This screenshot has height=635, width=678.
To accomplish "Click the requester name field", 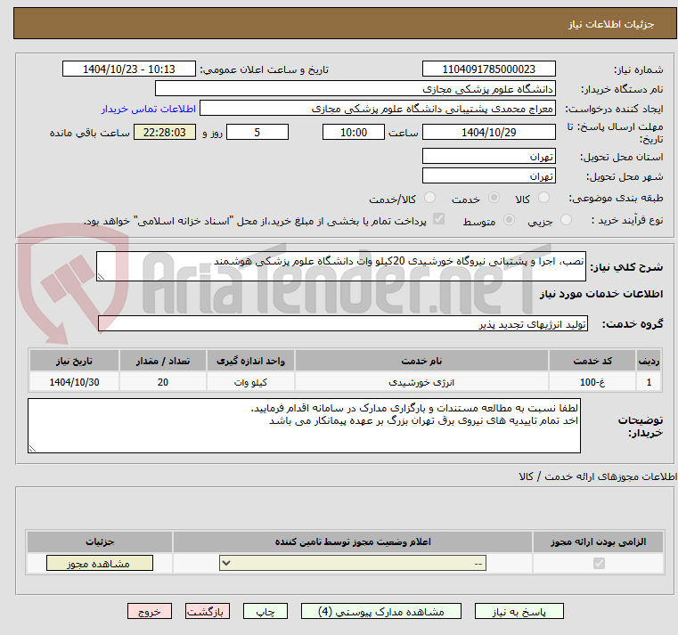I will point(378,109).
